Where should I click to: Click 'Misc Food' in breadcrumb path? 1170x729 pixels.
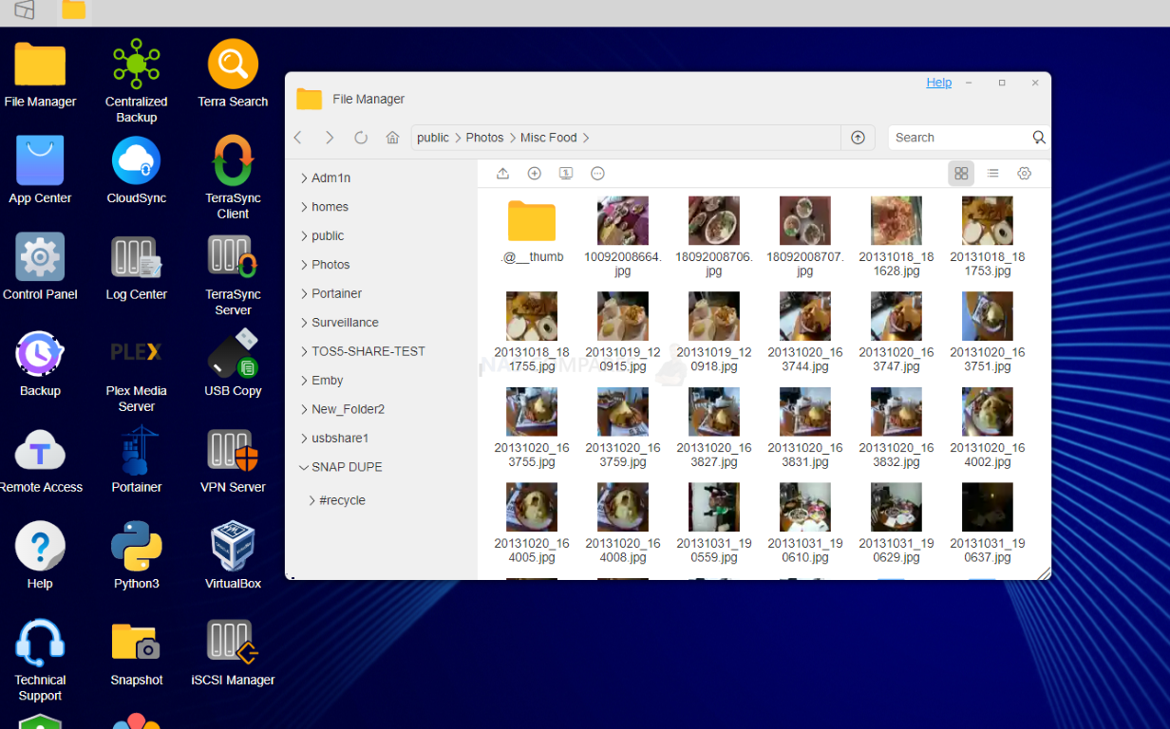point(549,138)
